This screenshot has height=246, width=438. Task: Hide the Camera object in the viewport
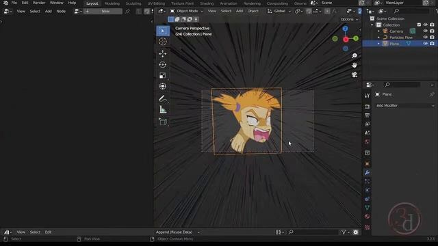425,31
